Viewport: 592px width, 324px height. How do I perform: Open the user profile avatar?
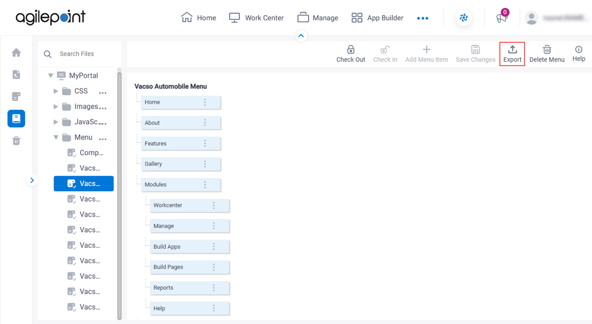tap(532, 18)
